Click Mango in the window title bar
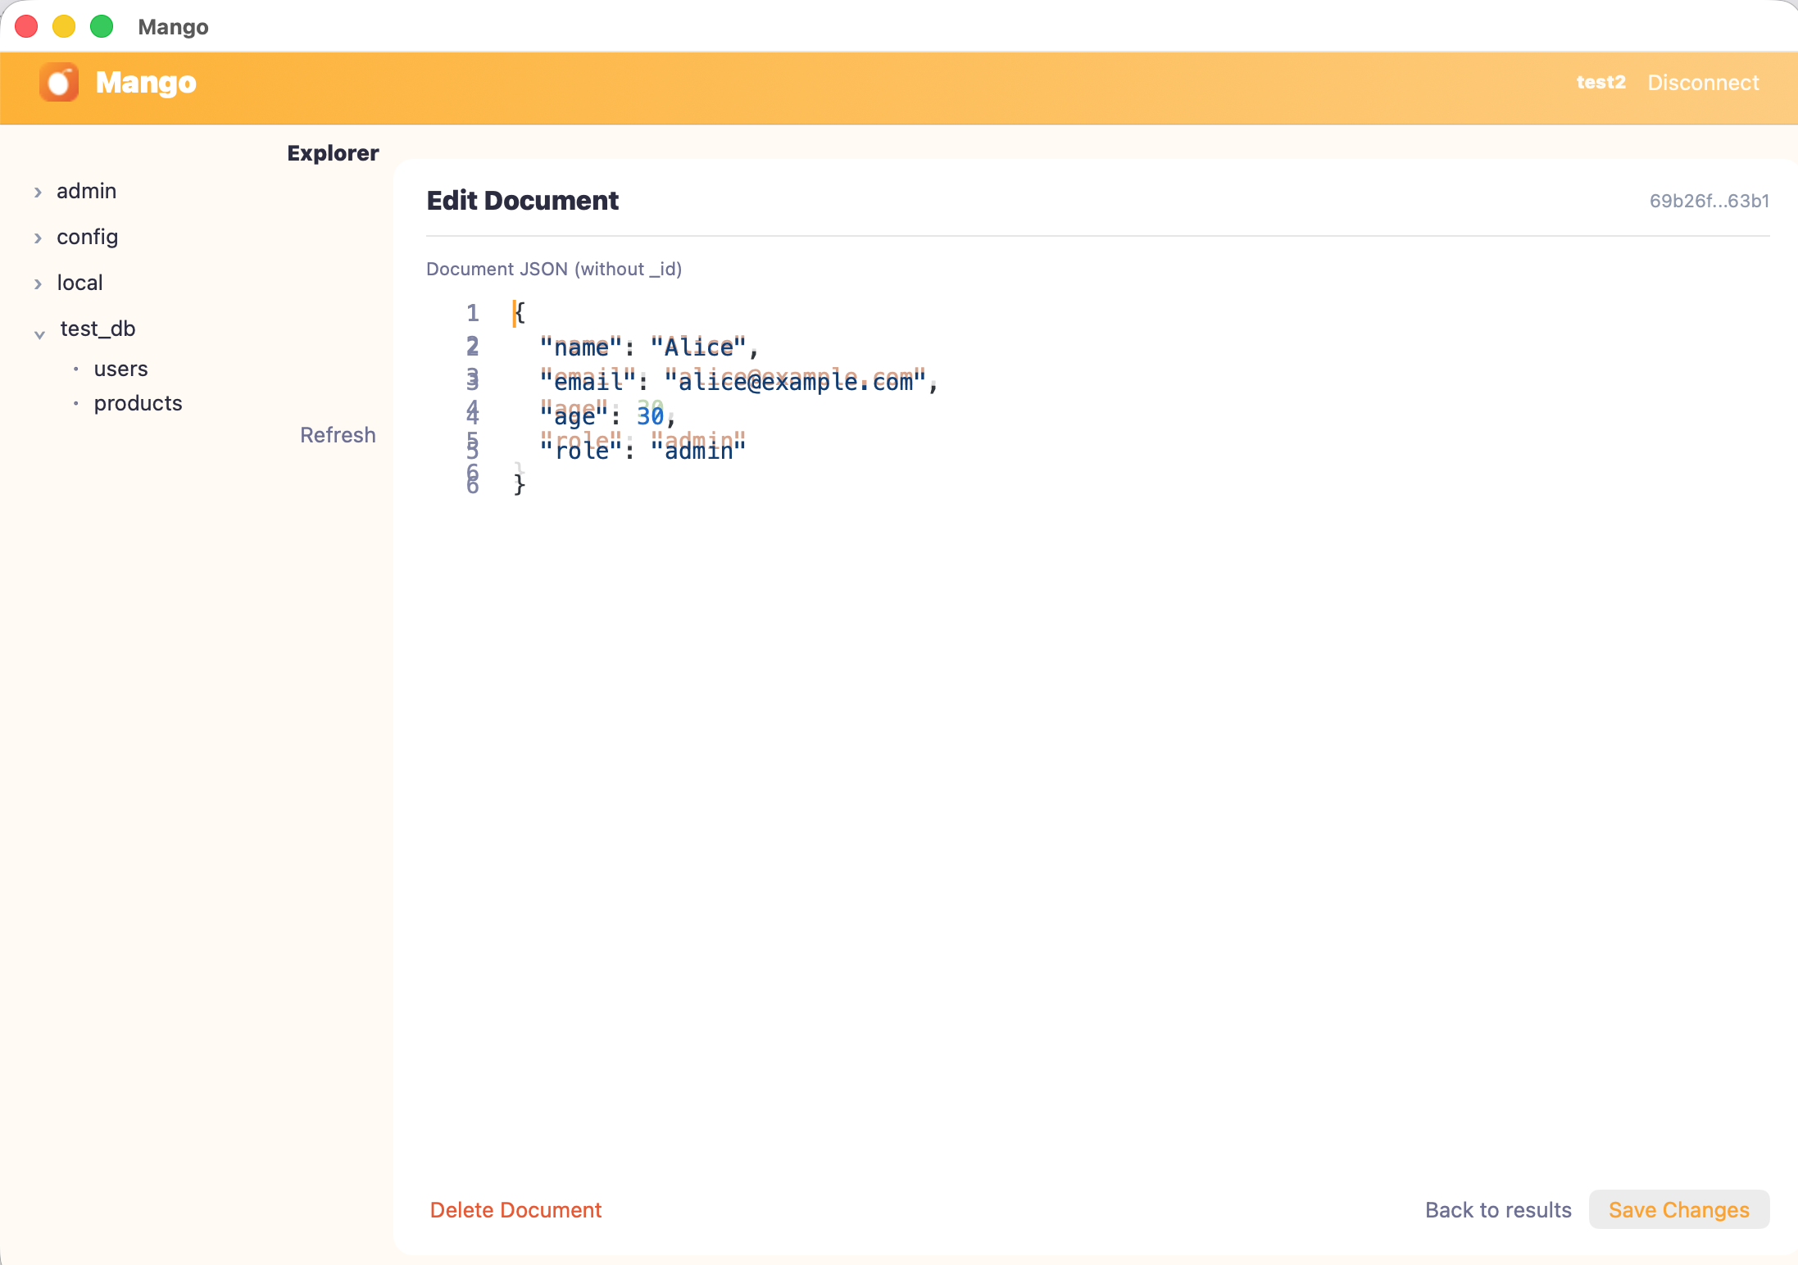 coord(173,26)
